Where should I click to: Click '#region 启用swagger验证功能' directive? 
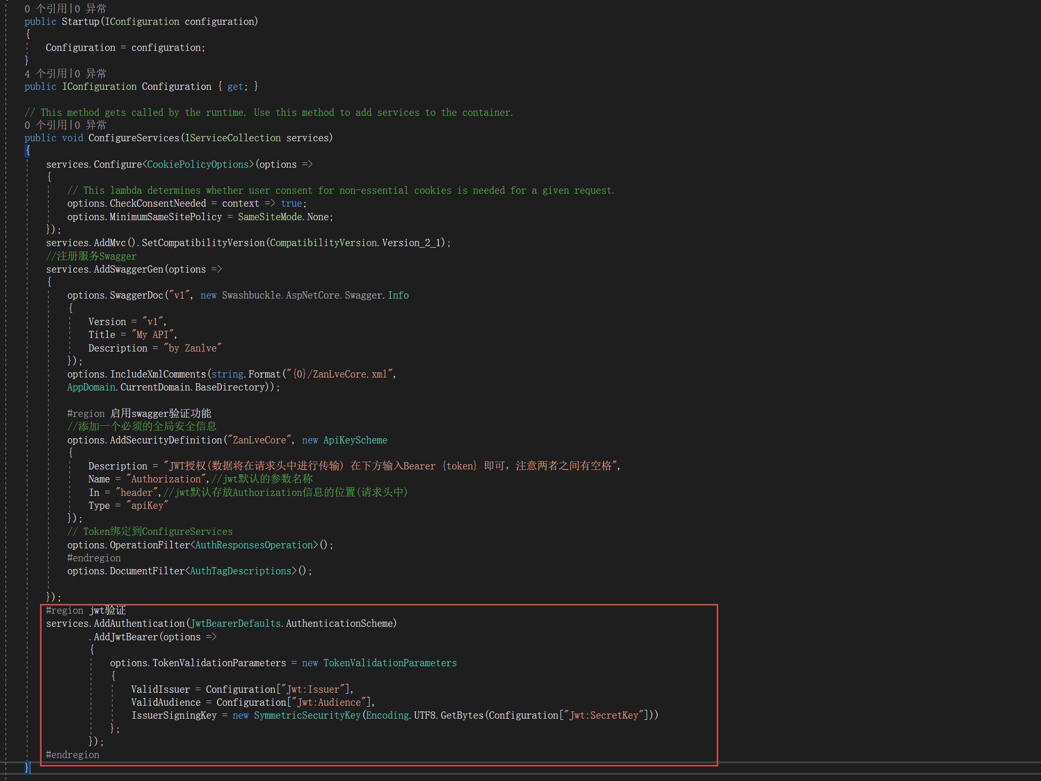point(139,414)
